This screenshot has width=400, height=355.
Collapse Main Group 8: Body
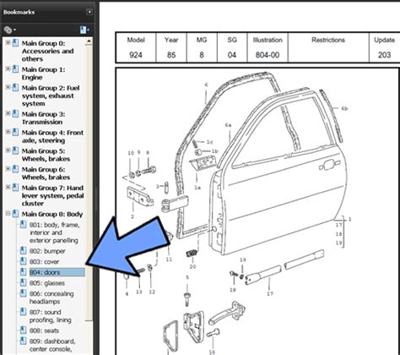pos(8,214)
